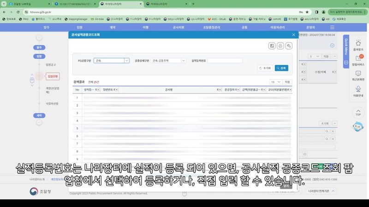Viewport: 369px width, 207px height.
Task: Select result row number 5
Action: coord(182,128)
